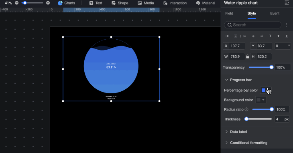Image resolution: width=293 pixels, height=153 pixels.
Task: Open the Interaction component menu
Action: (175, 3)
